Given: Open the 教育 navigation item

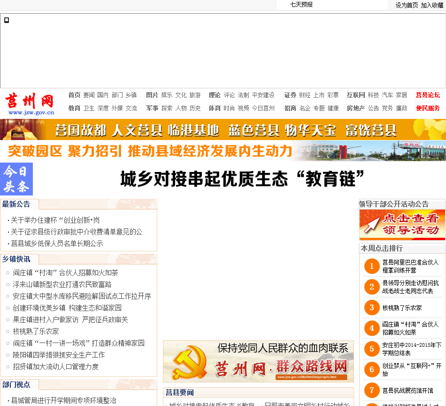Looking at the screenshot, I should coord(74,108).
